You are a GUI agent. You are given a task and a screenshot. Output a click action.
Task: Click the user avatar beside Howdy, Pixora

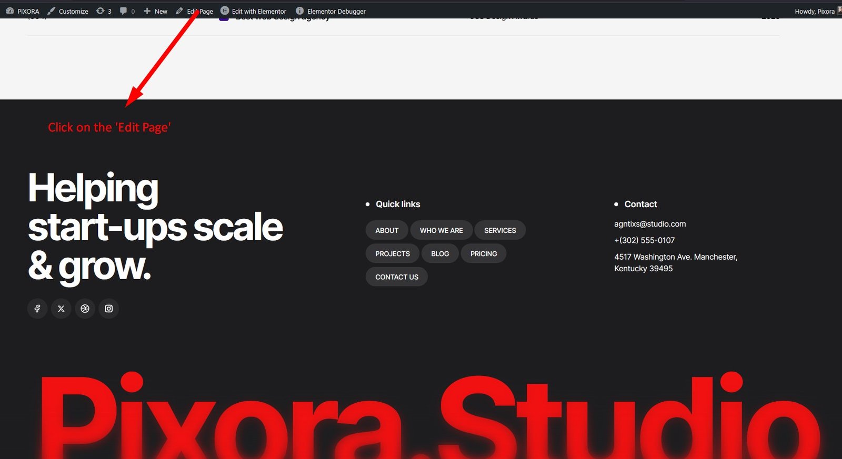point(839,11)
